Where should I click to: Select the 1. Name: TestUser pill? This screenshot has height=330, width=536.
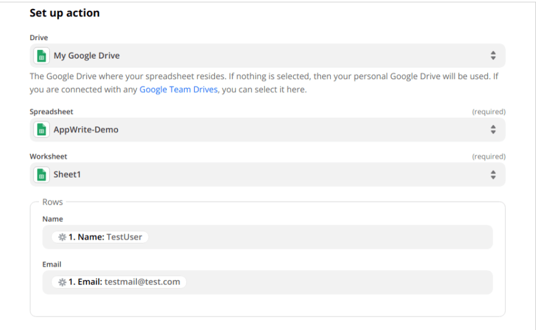[x=100, y=237]
